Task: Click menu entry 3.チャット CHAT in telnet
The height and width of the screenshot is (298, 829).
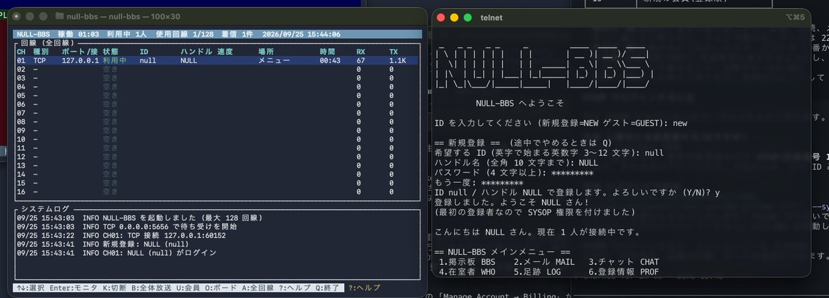Action: point(624,262)
